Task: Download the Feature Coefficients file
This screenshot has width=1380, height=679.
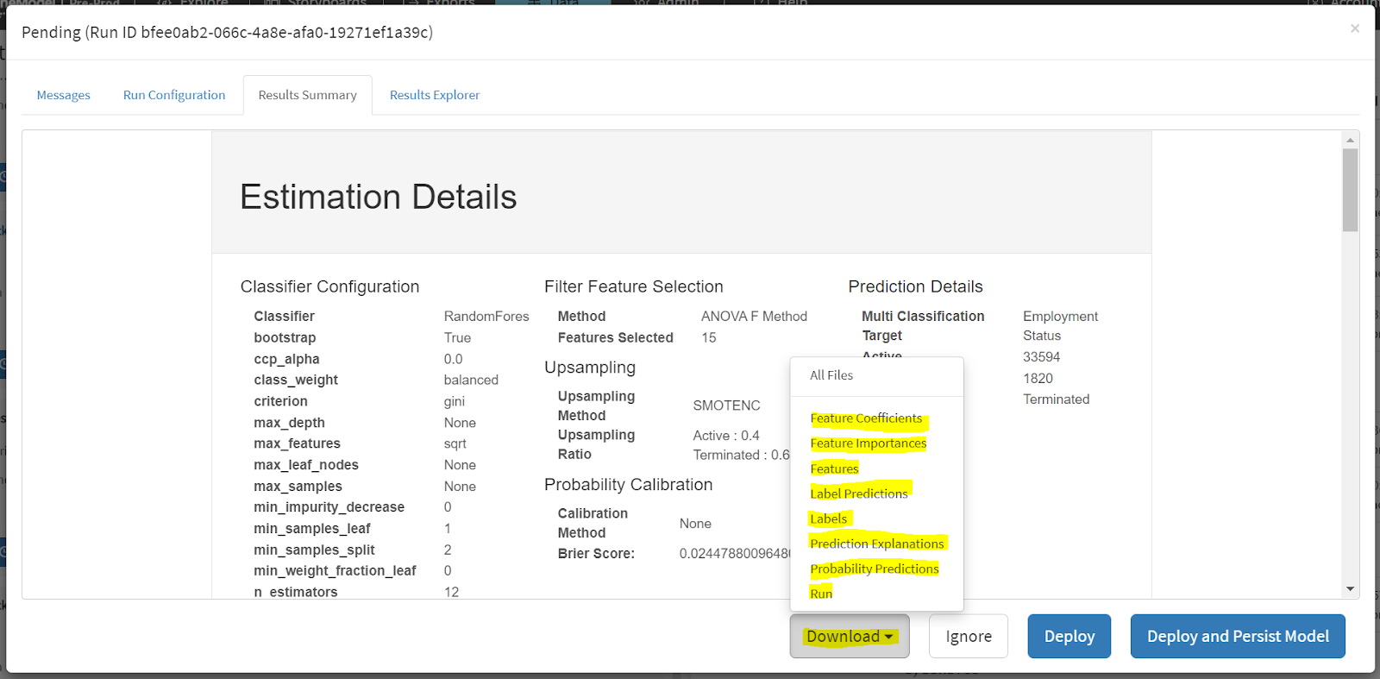Action: pos(866,418)
